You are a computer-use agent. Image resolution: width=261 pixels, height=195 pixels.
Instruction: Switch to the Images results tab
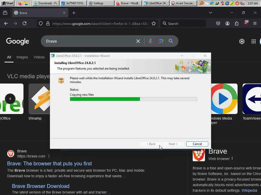[x=22, y=57]
